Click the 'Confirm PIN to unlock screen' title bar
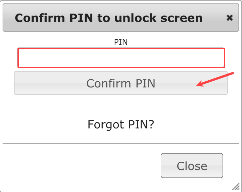Image resolution: width=242 pixels, height=192 pixels. point(121,17)
